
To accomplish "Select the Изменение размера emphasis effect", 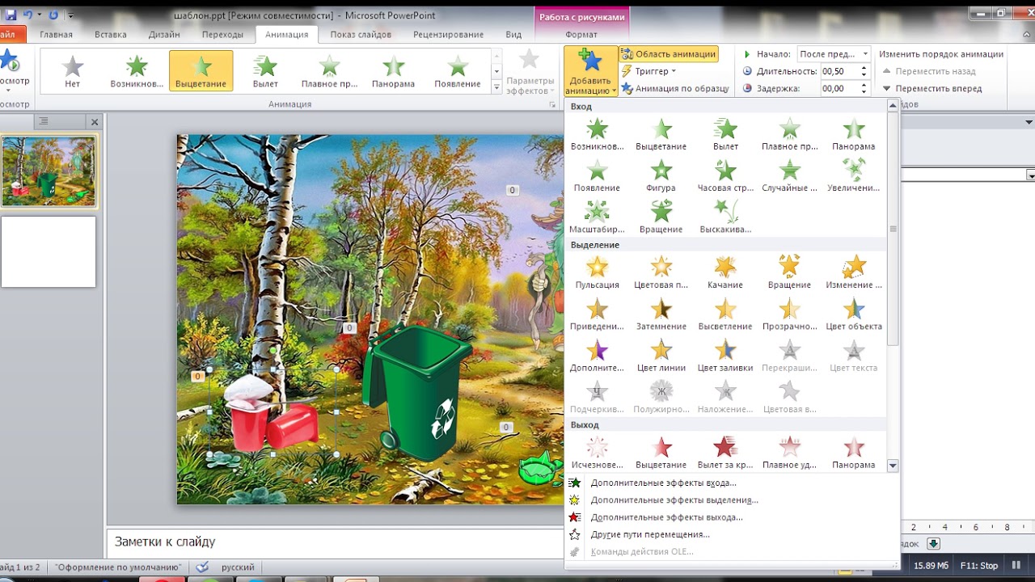I will 854,272.
